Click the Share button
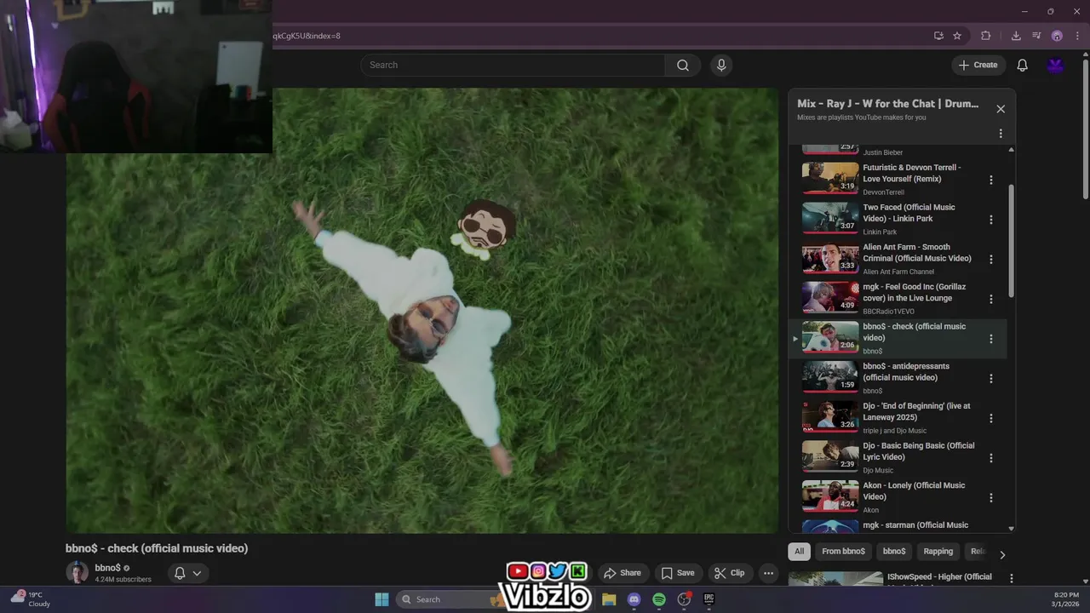1090x613 pixels. [622, 573]
